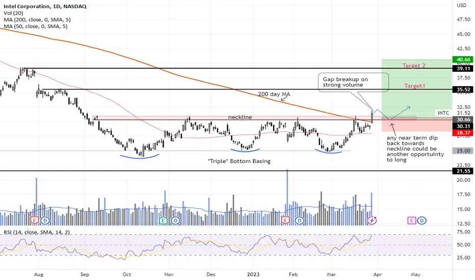The width and height of the screenshot is (475, 280).
Task: Click the 75.00 RSI axis value
Action: [x=463, y=232]
